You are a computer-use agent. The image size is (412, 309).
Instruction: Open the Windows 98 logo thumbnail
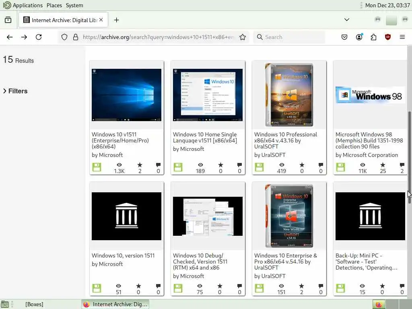coord(370,95)
